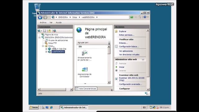
Task: Open the Archivo menu
Action: pos(43,22)
